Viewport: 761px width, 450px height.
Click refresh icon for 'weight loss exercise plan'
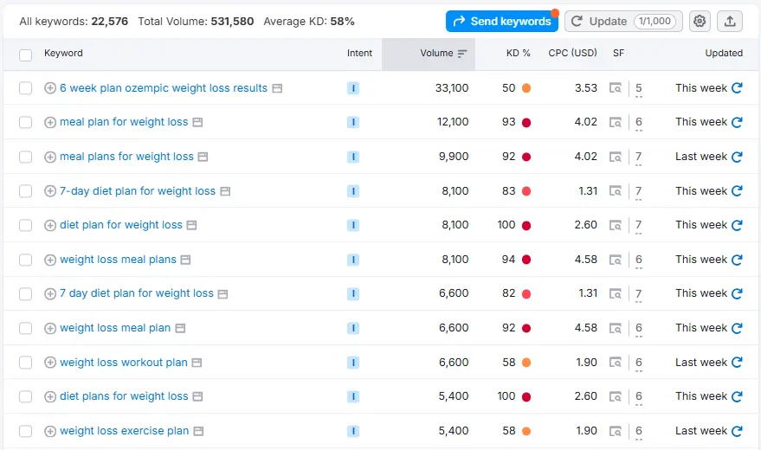737,431
